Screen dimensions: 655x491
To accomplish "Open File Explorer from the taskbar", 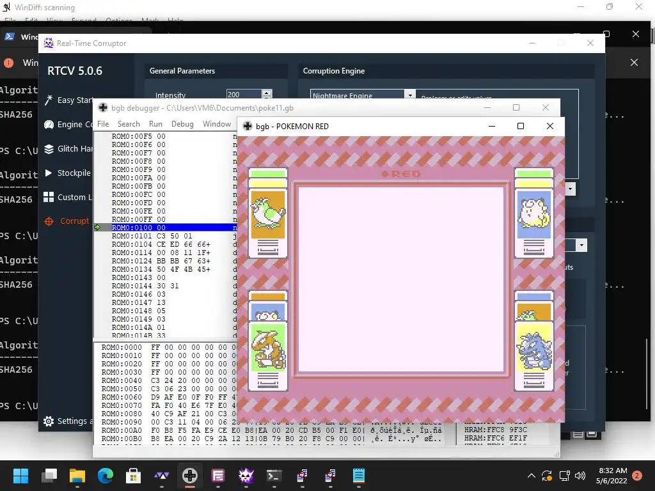I will click(x=77, y=476).
